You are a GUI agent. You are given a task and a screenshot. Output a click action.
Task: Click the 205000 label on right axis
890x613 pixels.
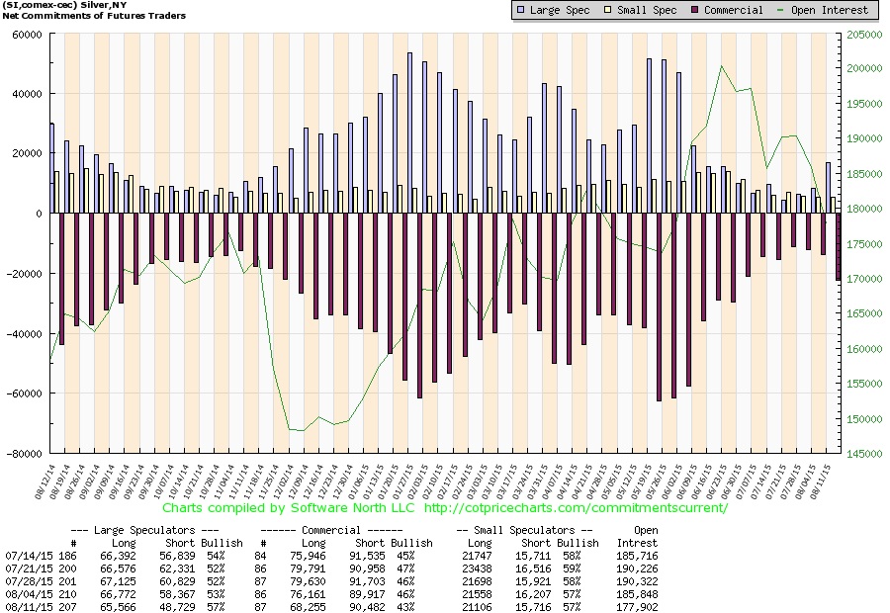click(862, 34)
